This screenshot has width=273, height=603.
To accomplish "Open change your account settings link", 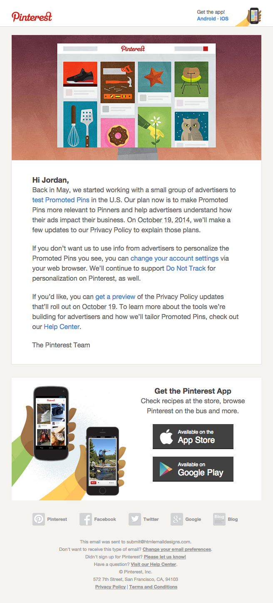I will pyautogui.click(x=174, y=258).
